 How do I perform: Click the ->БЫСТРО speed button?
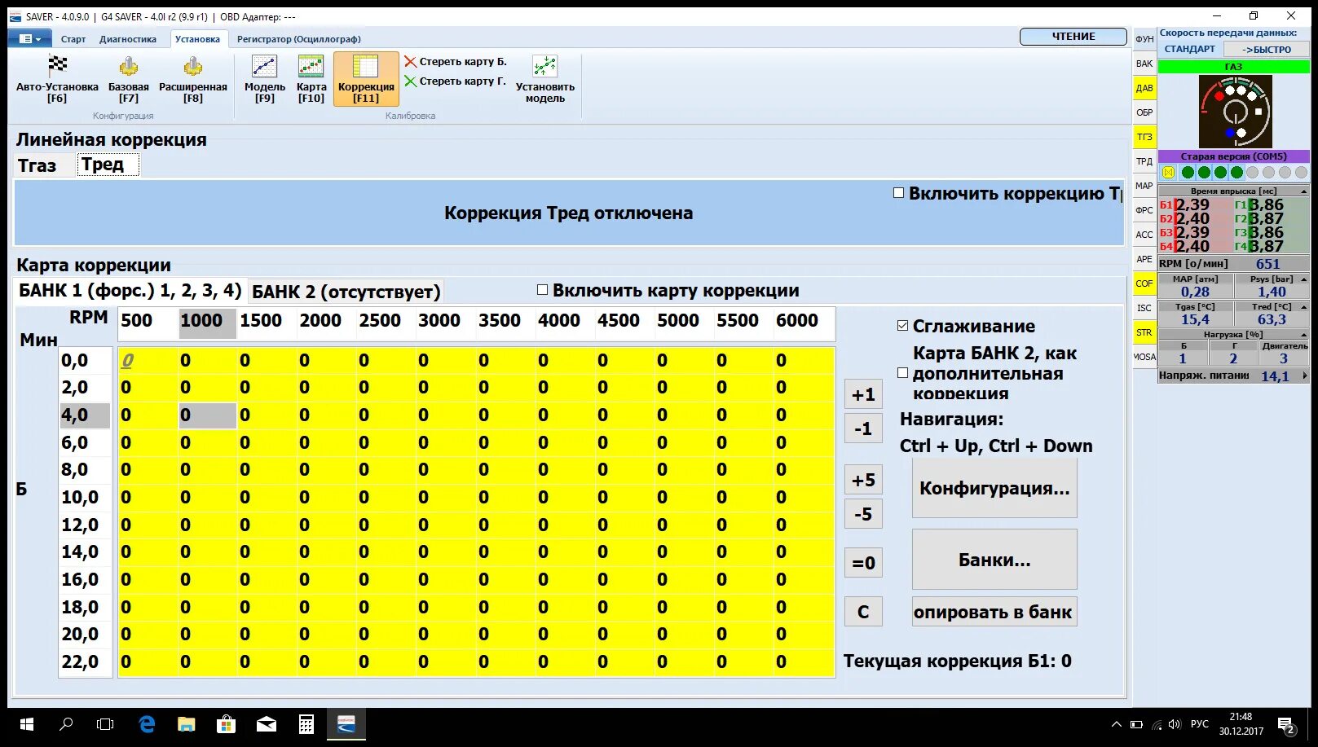(1267, 50)
